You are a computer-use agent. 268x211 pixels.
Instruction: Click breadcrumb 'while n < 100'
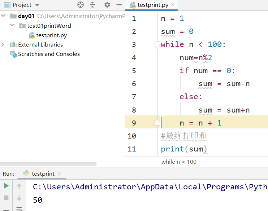pyautogui.click(x=179, y=162)
